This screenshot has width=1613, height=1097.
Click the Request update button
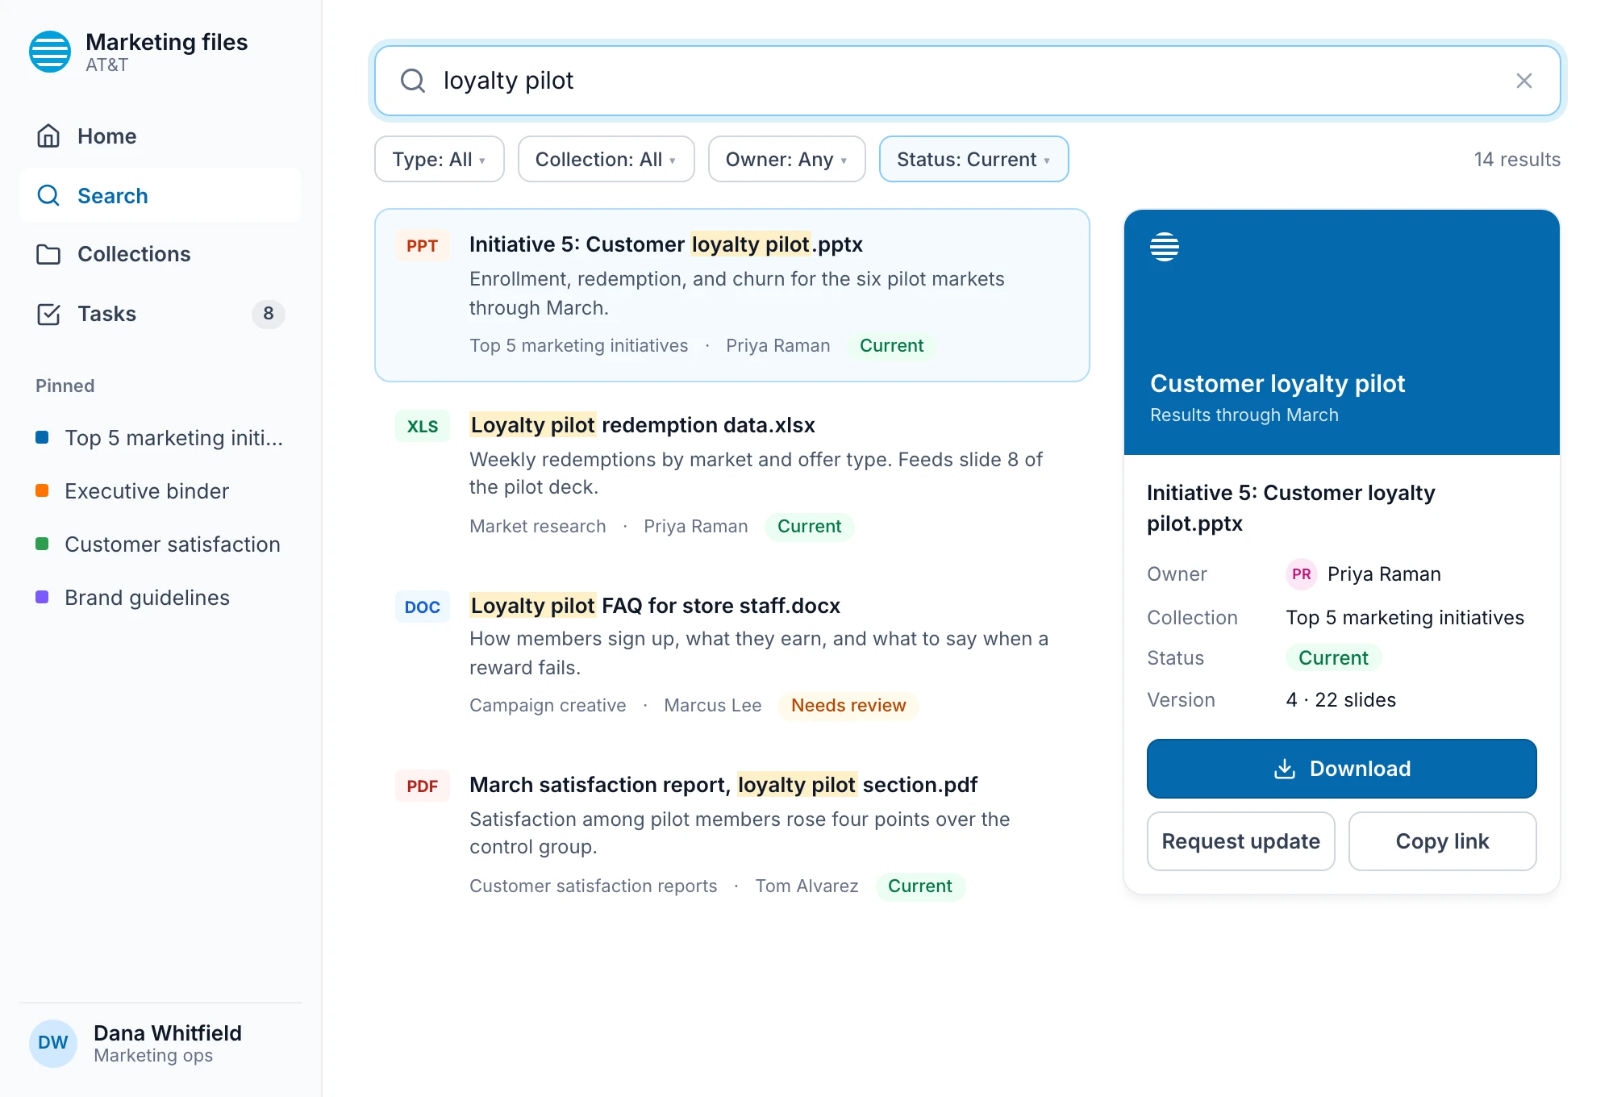(1240, 841)
